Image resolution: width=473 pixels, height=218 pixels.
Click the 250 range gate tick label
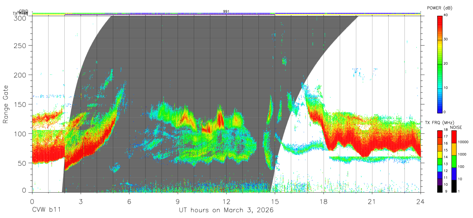[20, 45]
